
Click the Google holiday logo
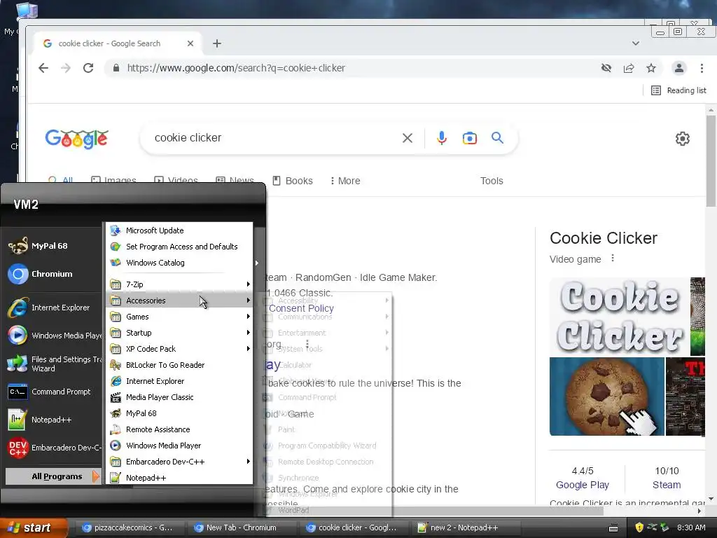tap(77, 139)
